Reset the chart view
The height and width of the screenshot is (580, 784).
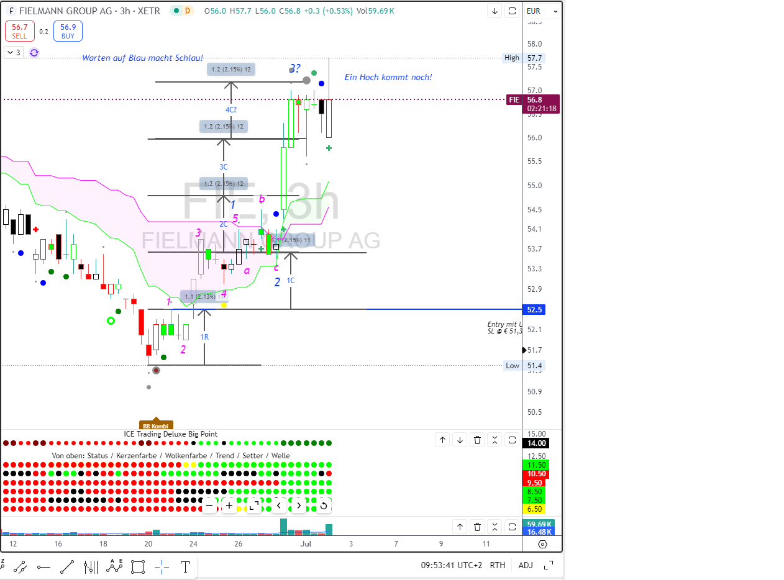(323, 505)
